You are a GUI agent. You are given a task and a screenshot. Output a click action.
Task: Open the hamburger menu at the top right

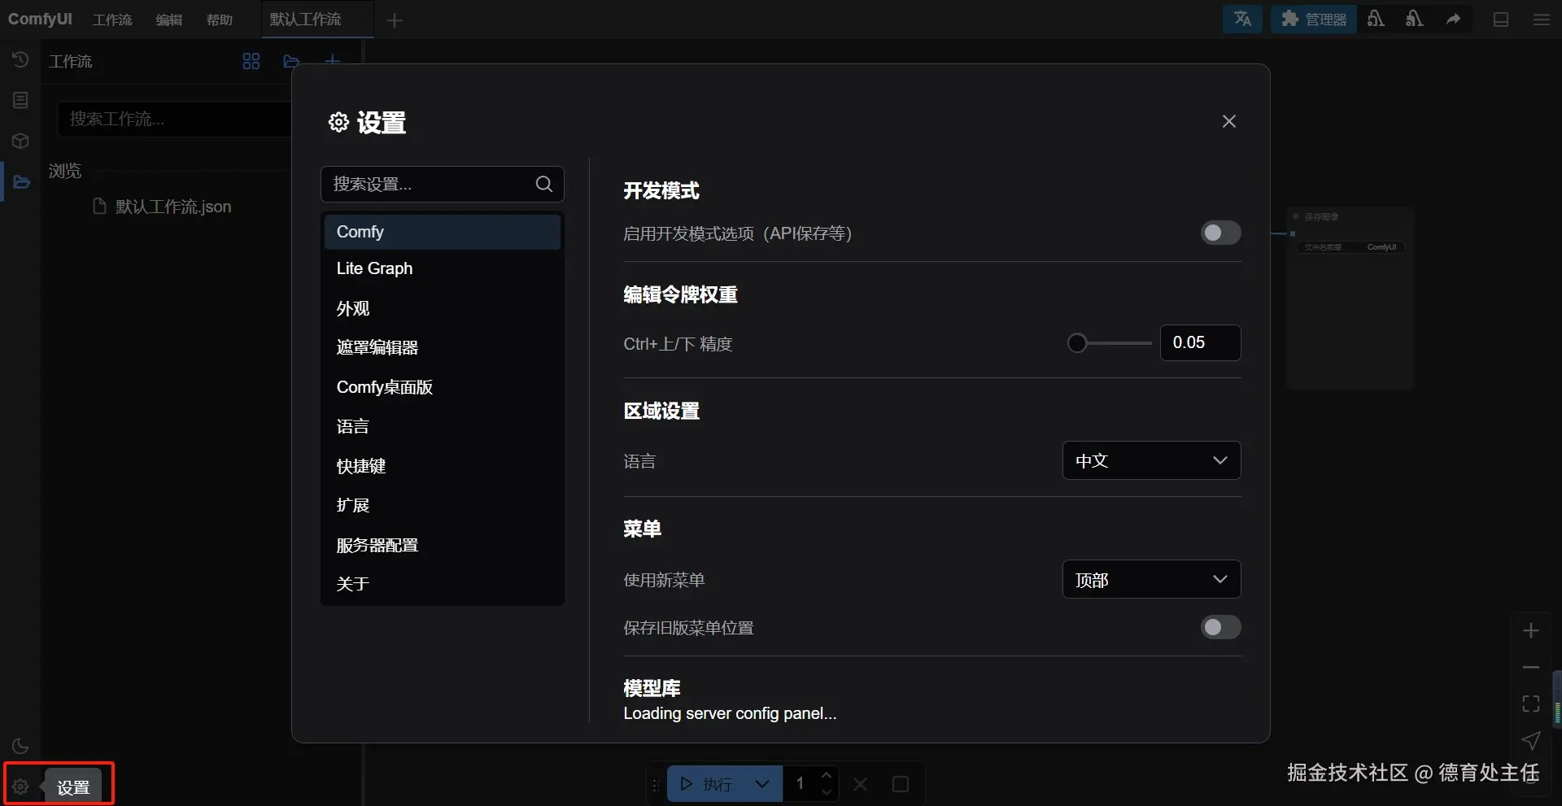pos(1542,20)
